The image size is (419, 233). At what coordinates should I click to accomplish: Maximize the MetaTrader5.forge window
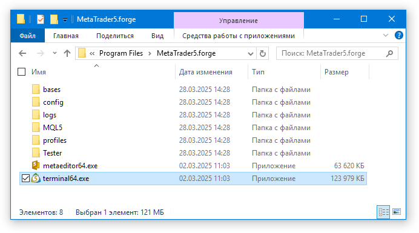click(x=364, y=19)
